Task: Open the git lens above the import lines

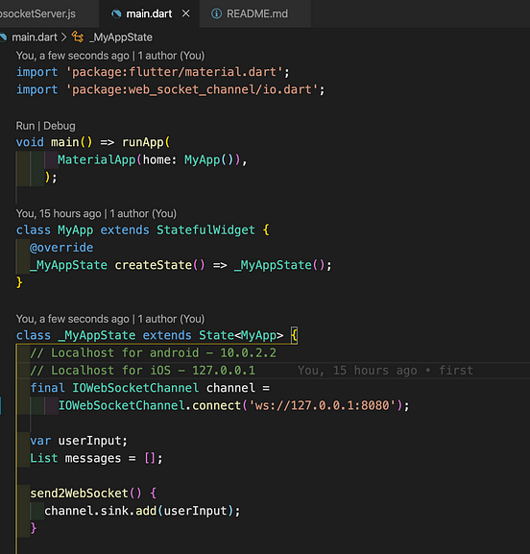Action: click(x=110, y=56)
